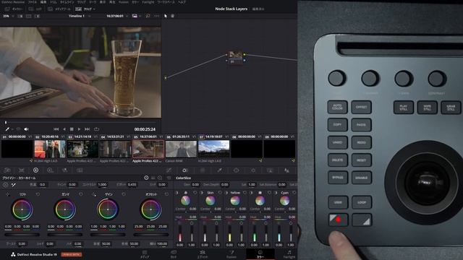Viewport: 463px width, 260px height.
Task: Switch to the Fairlight page tab
Action: [x=289, y=254]
